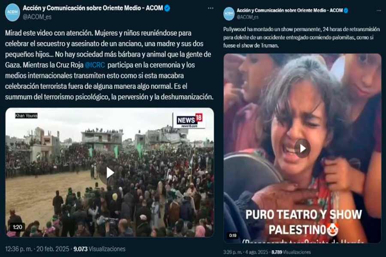Image resolution: width=386 pixels, height=257 pixels.
Task: Open three-dot menu on right tweet
Action: coord(379,11)
